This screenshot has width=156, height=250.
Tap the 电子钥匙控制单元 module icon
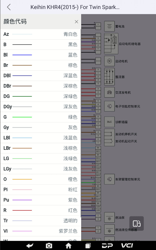pyautogui.click(x=109, y=106)
